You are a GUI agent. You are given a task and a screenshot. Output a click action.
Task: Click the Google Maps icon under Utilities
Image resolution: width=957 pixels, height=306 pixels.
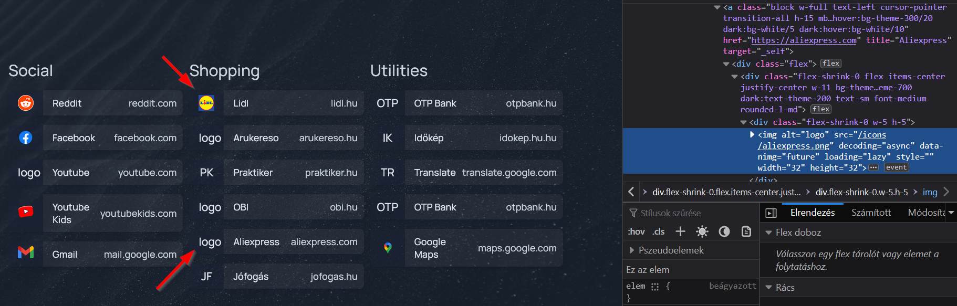click(388, 248)
